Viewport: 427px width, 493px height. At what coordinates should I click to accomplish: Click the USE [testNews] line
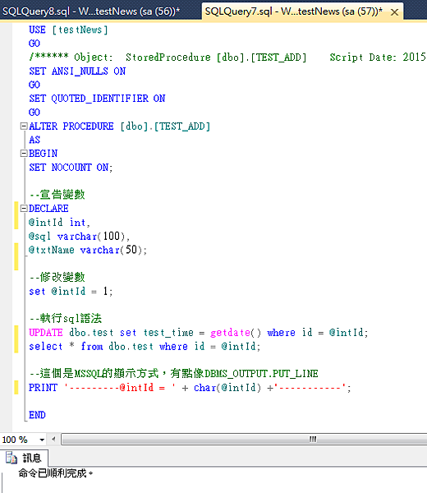[x=68, y=30]
